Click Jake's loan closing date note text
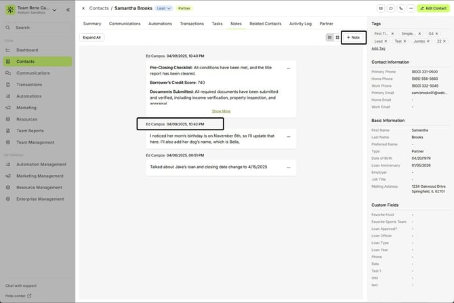Image resolution: width=454 pixels, height=303 pixels. click(209, 167)
